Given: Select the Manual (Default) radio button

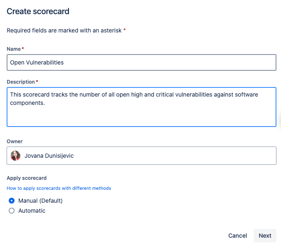Looking at the screenshot, I should coord(12,201).
